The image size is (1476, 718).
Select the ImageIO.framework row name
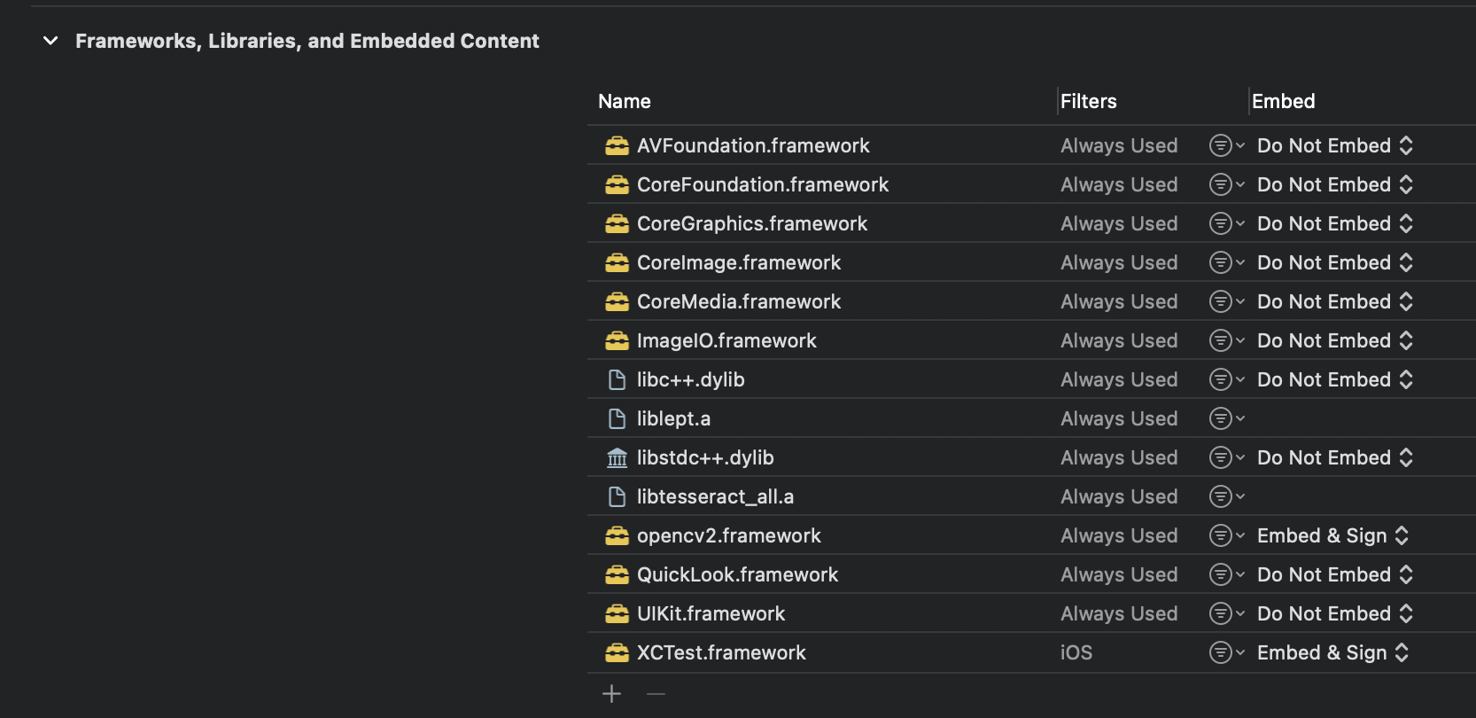[726, 340]
